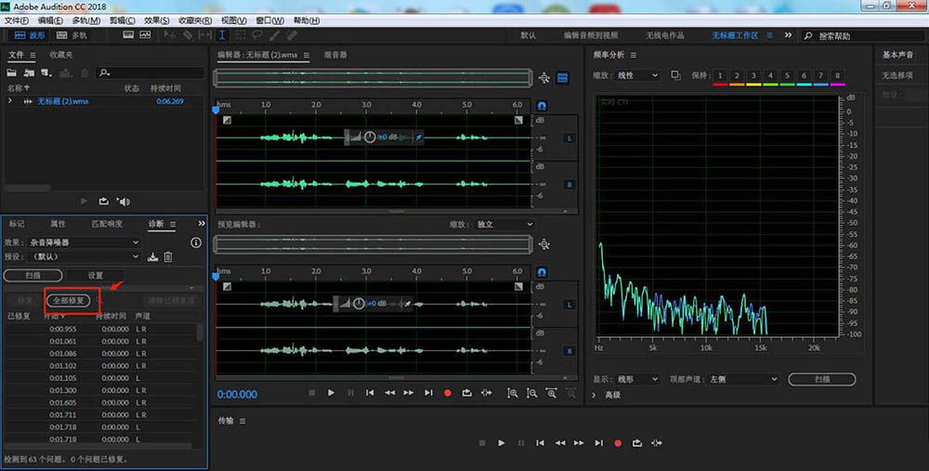Image resolution: width=929 pixels, height=471 pixels.
Task: Switch to the 标记 markers tab
Action: [x=17, y=224]
